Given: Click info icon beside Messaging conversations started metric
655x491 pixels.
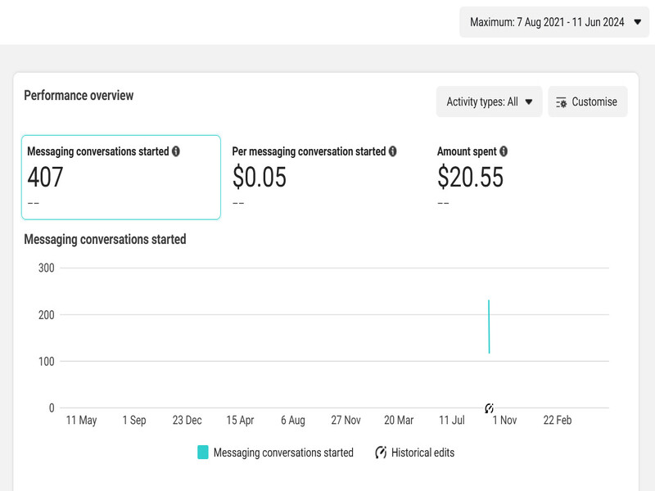Looking at the screenshot, I should coord(176,151).
